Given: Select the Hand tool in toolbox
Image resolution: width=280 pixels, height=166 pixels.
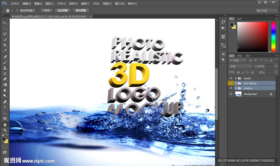Looking at the screenshot, I should (x=5, y=124).
